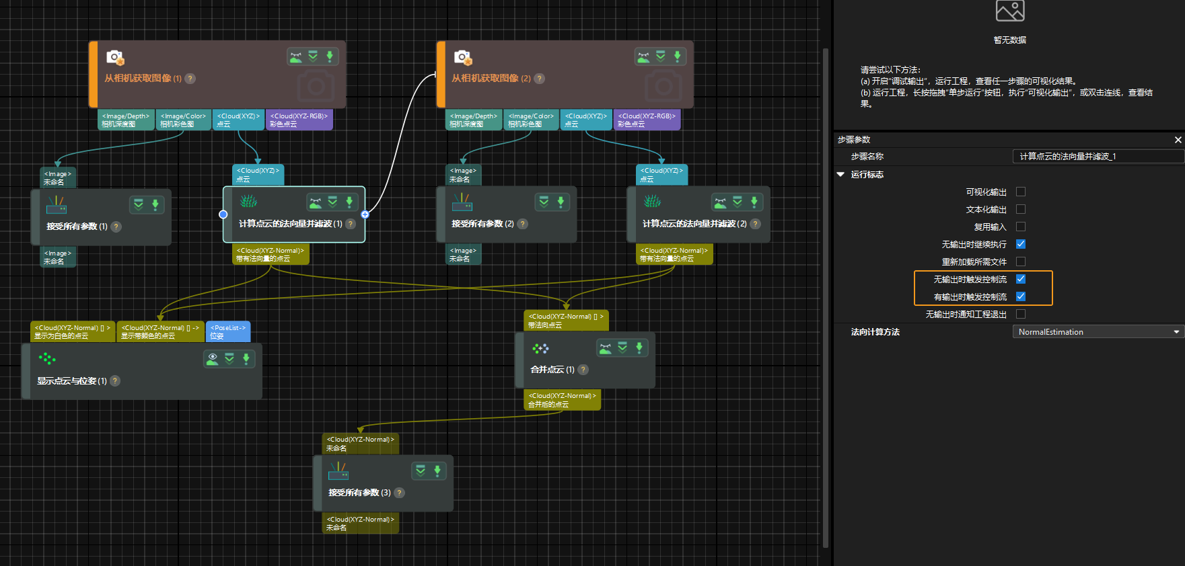Click run arrow icon on 合并点云 (1)
Screen dimensions: 1185x566
click(x=639, y=348)
